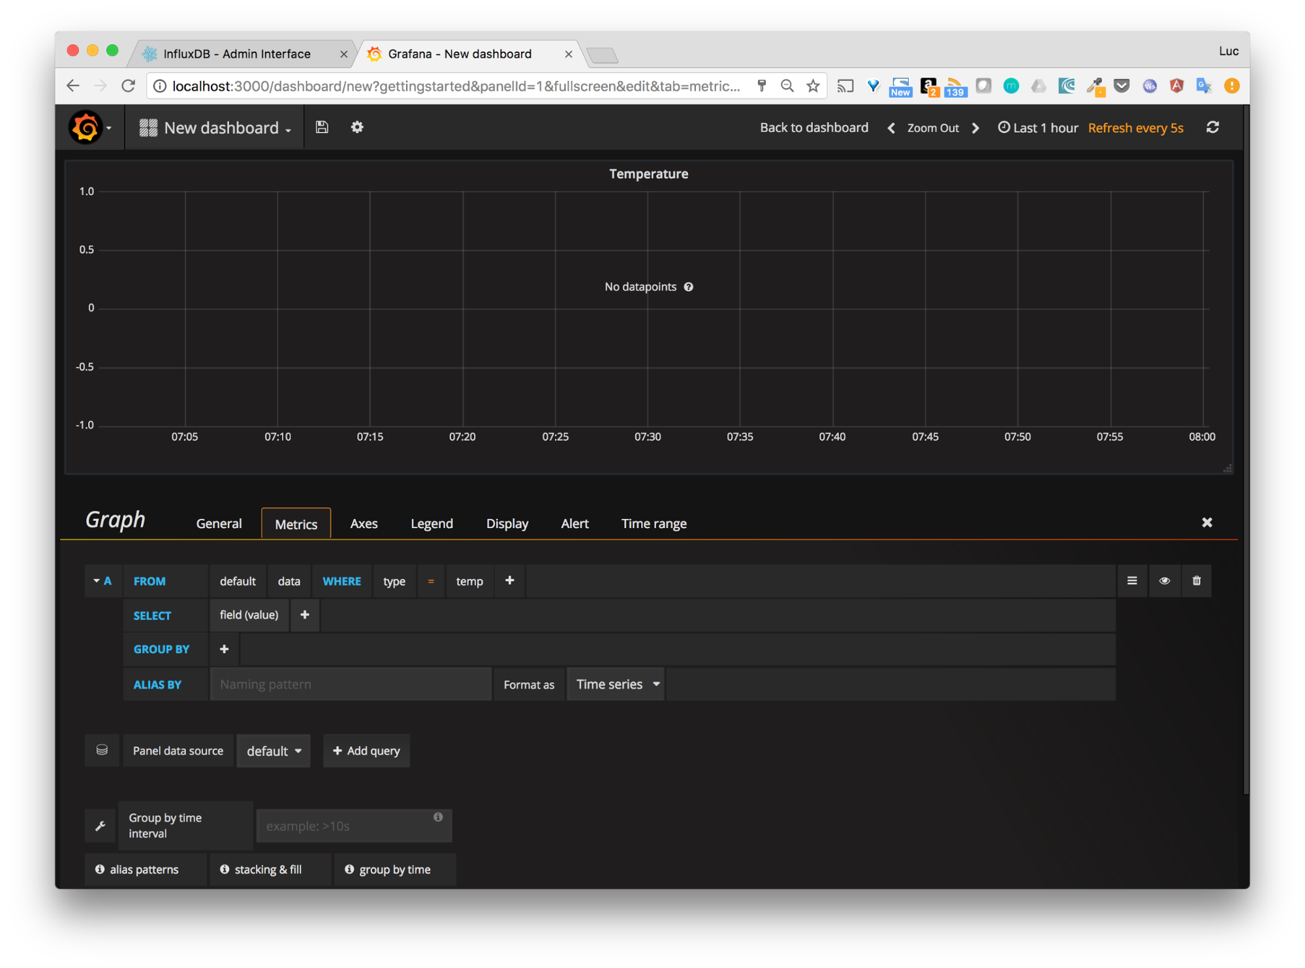
Task: Click Back to dashboard
Action: tap(813, 127)
